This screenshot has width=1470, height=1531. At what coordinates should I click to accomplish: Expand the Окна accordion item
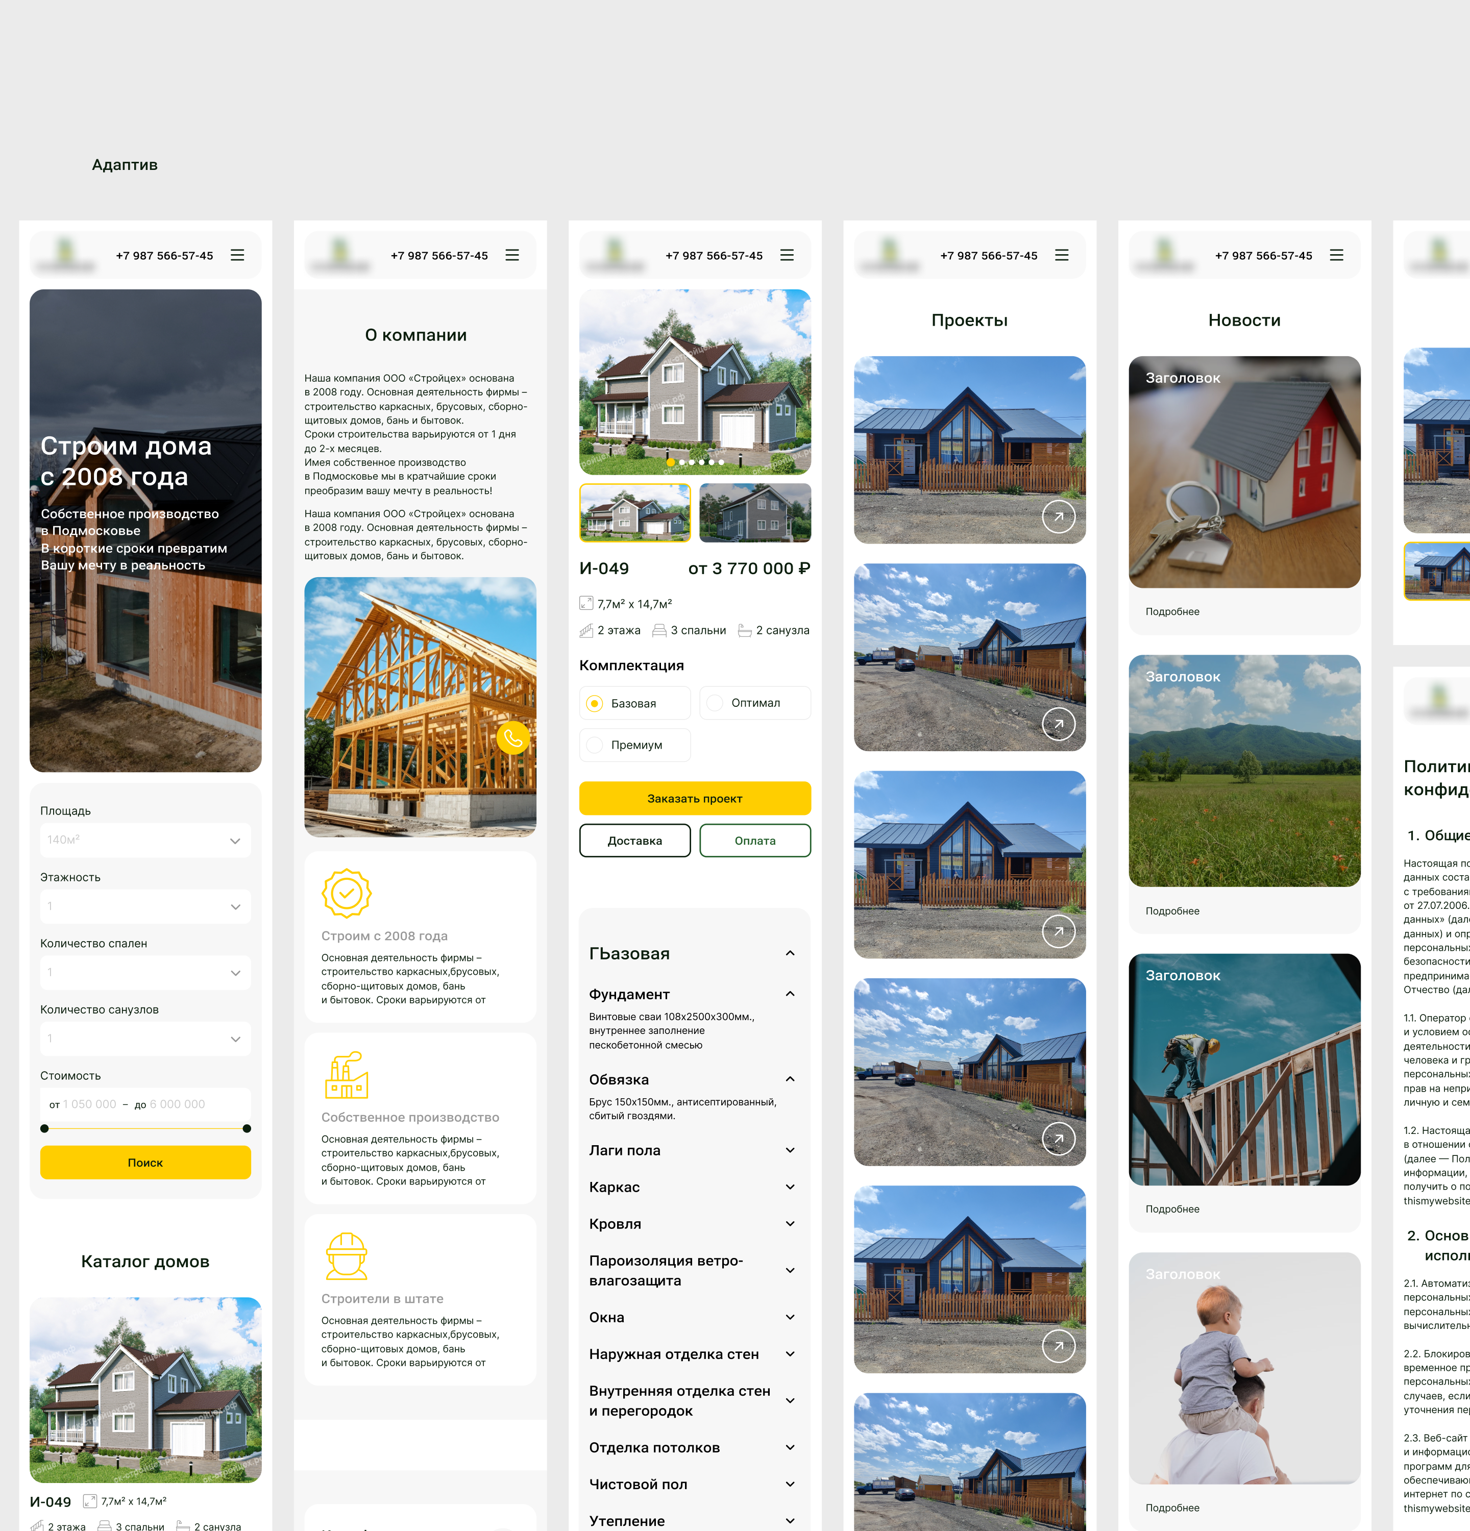pyautogui.click(x=790, y=1318)
